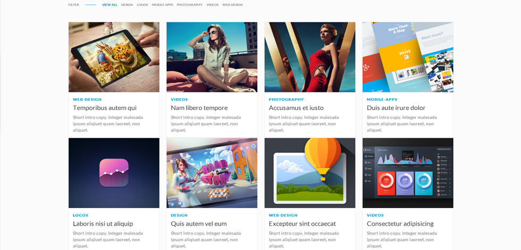Click the FILTER label
Viewport: 521px width, 250px height.
point(74,5)
